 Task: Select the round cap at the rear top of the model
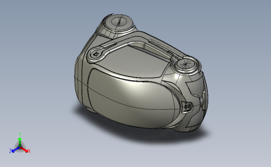[119, 22]
